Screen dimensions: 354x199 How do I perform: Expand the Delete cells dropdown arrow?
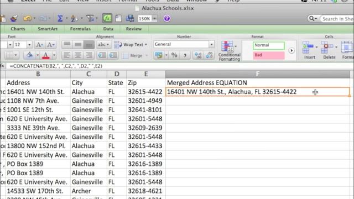(x=336, y=47)
